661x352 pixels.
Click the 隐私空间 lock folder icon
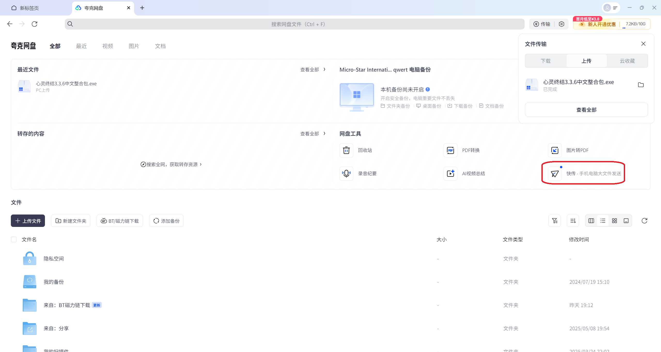pos(29,258)
